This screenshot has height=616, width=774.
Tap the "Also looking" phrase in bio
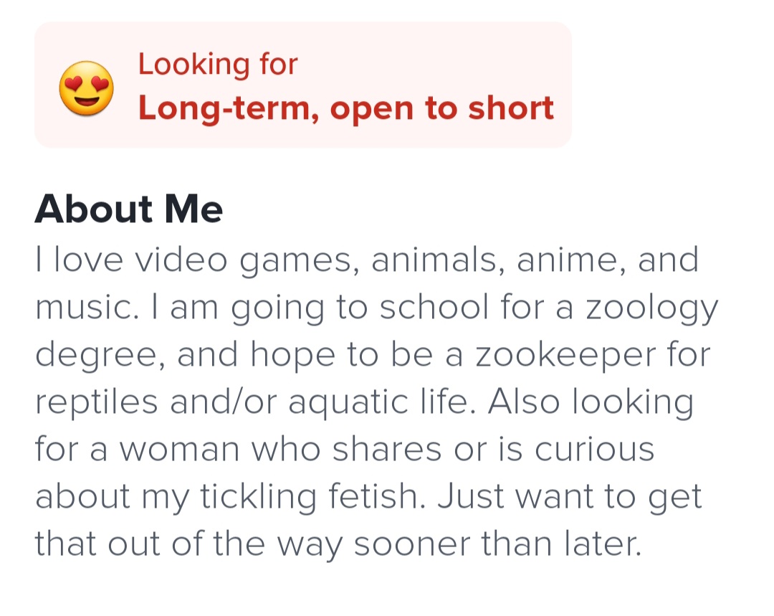(591, 402)
